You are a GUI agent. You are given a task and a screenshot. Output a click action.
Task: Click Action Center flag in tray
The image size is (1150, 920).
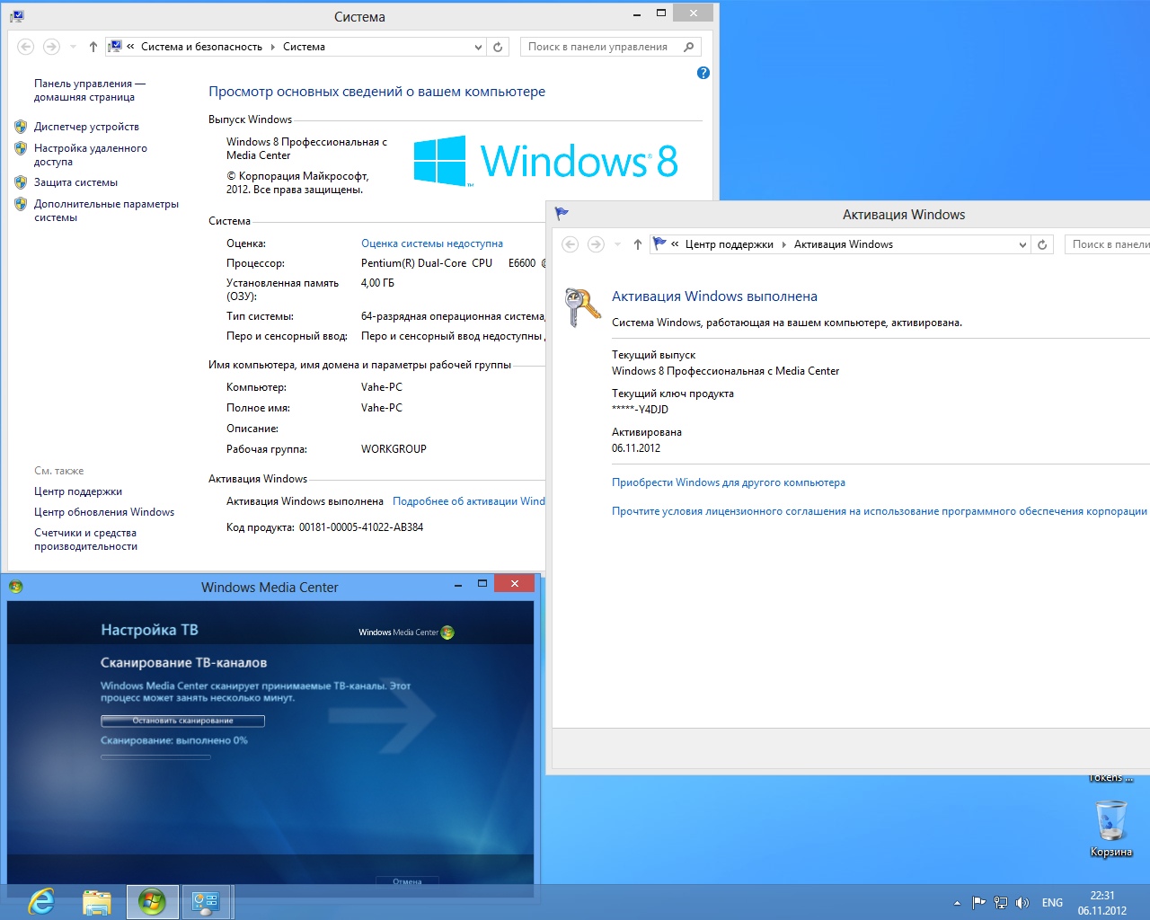click(979, 903)
